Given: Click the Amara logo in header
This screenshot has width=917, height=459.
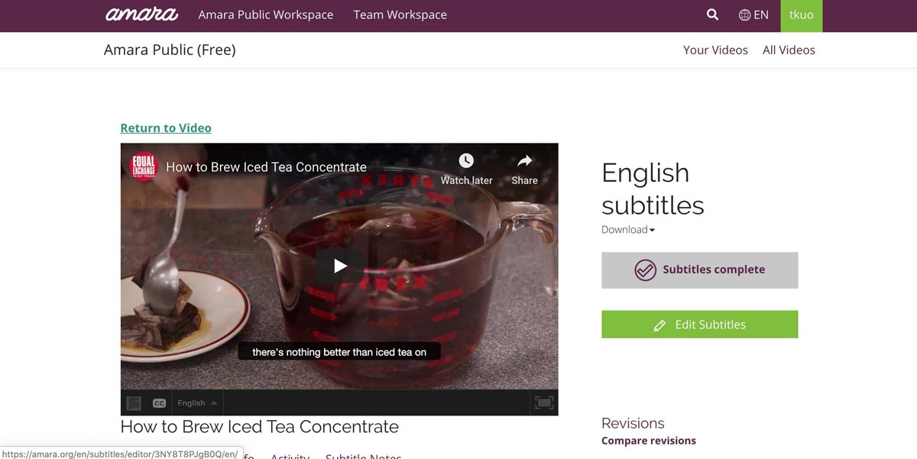Looking at the screenshot, I should click(x=141, y=15).
